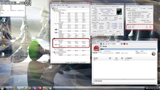
Task: Switch to Mainboard tab in CPU-Z
Action: (x=101, y=6)
